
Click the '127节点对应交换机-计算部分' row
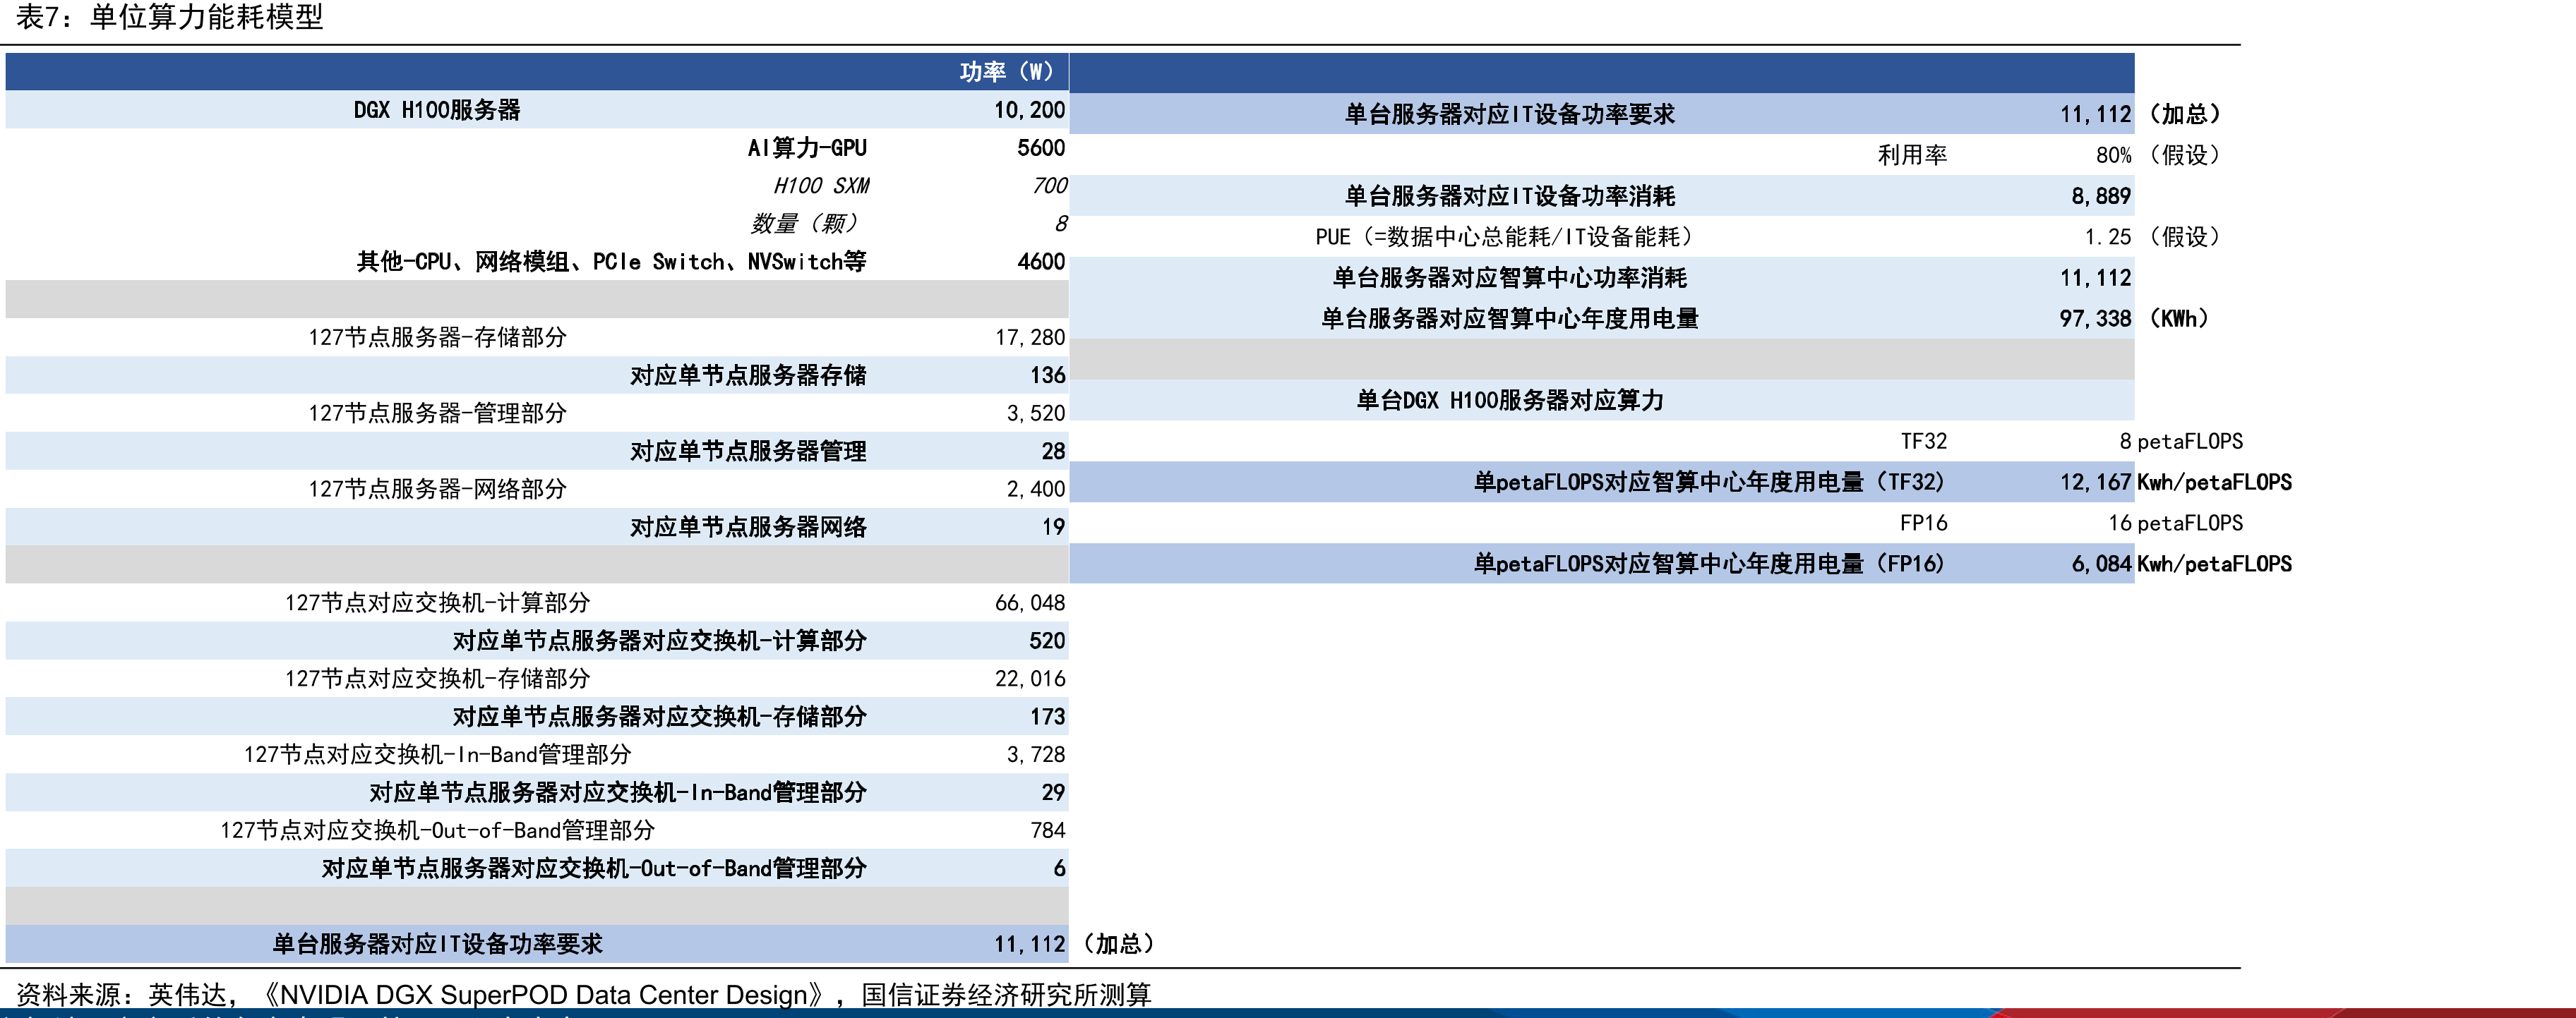[x=537, y=603]
